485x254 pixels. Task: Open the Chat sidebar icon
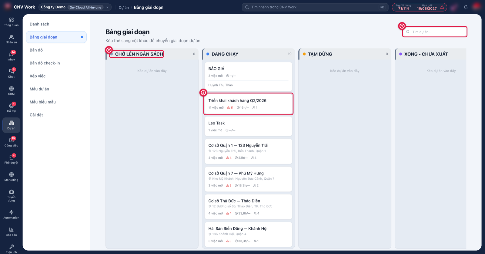[11, 73]
